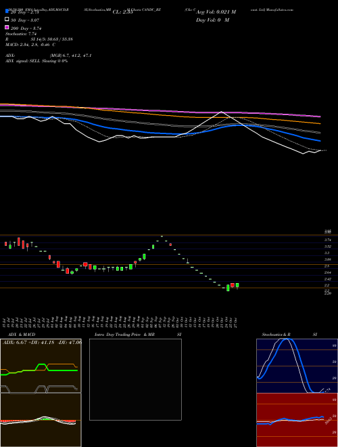Screen dimensions: 338x447
Task: Click the 2.64 price axis label
Action: click(327, 272)
